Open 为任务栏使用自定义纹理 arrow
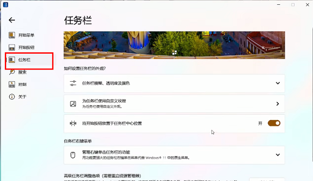 [278, 104]
